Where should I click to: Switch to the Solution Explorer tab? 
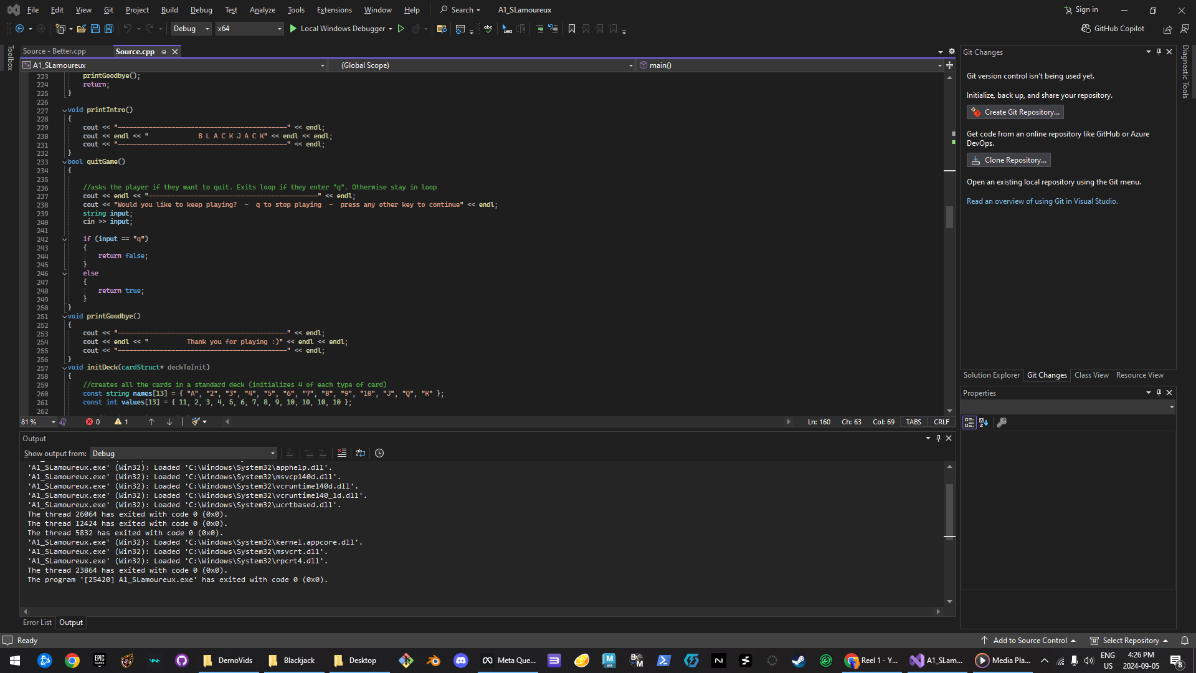(991, 375)
